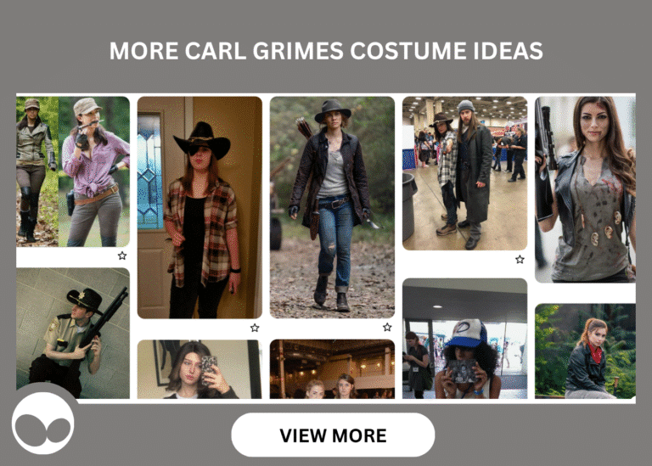Star the convention hall duo photo
652x466 pixels.
520,260
